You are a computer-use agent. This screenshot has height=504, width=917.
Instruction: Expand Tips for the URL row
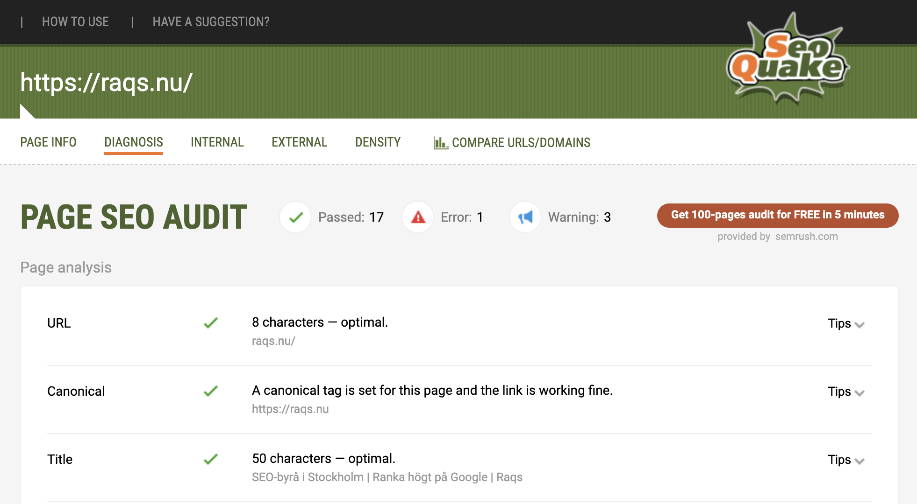(x=845, y=323)
